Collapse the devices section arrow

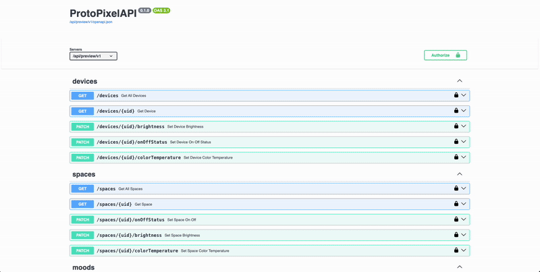(x=460, y=81)
